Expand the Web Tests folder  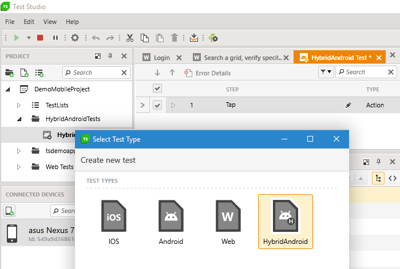tap(19, 167)
